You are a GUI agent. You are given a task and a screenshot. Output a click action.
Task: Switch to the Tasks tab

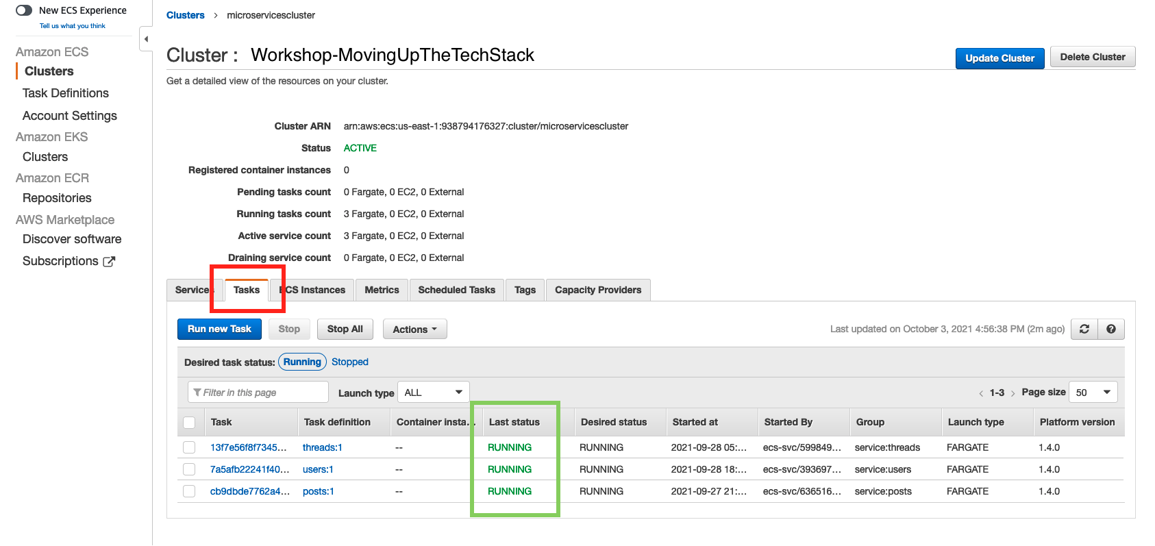pyautogui.click(x=247, y=290)
